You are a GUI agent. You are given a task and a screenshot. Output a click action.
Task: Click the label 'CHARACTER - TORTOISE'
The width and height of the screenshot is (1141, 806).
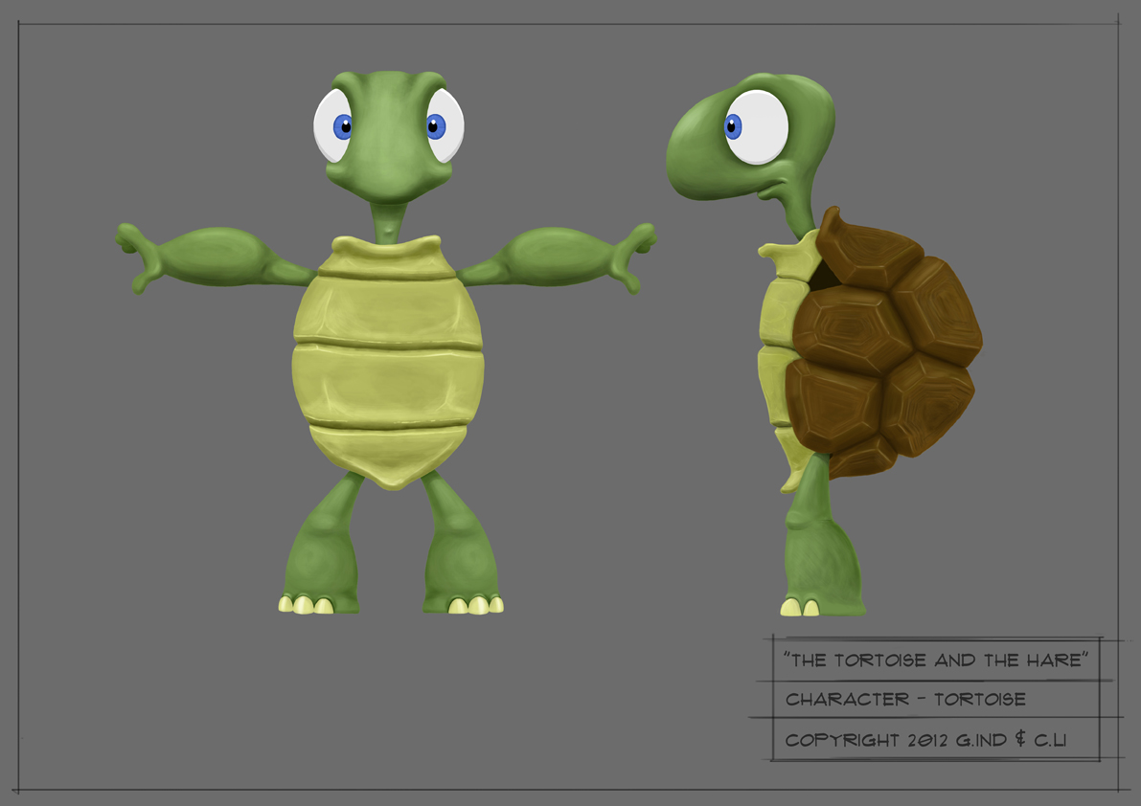pos(907,700)
